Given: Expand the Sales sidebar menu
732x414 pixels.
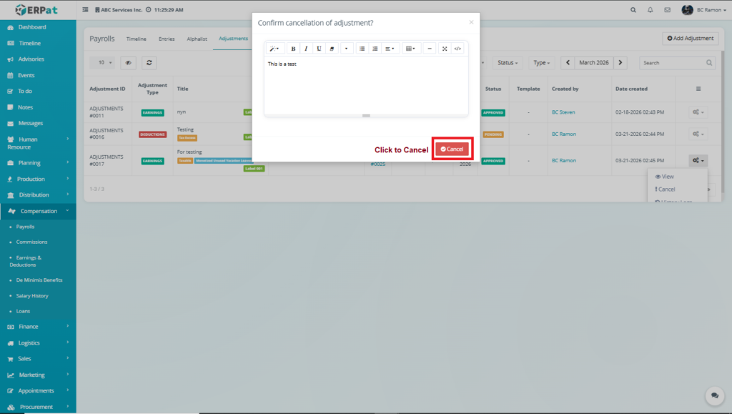Looking at the screenshot, I should click(38, 358).
